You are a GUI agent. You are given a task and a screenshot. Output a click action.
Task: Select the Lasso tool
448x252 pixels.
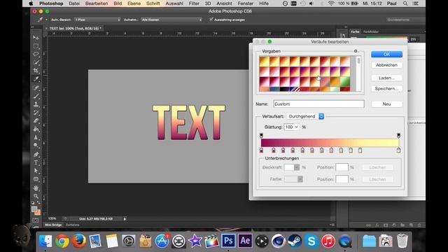[36, 55]
